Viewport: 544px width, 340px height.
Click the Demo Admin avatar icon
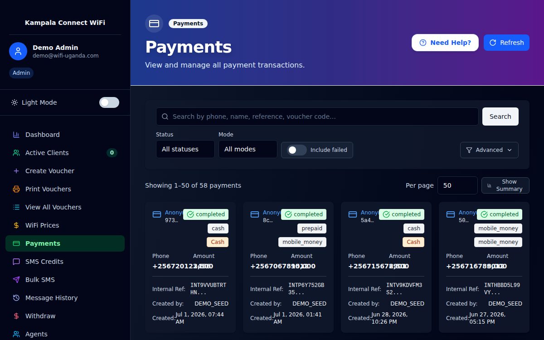[x=18, y=51]
